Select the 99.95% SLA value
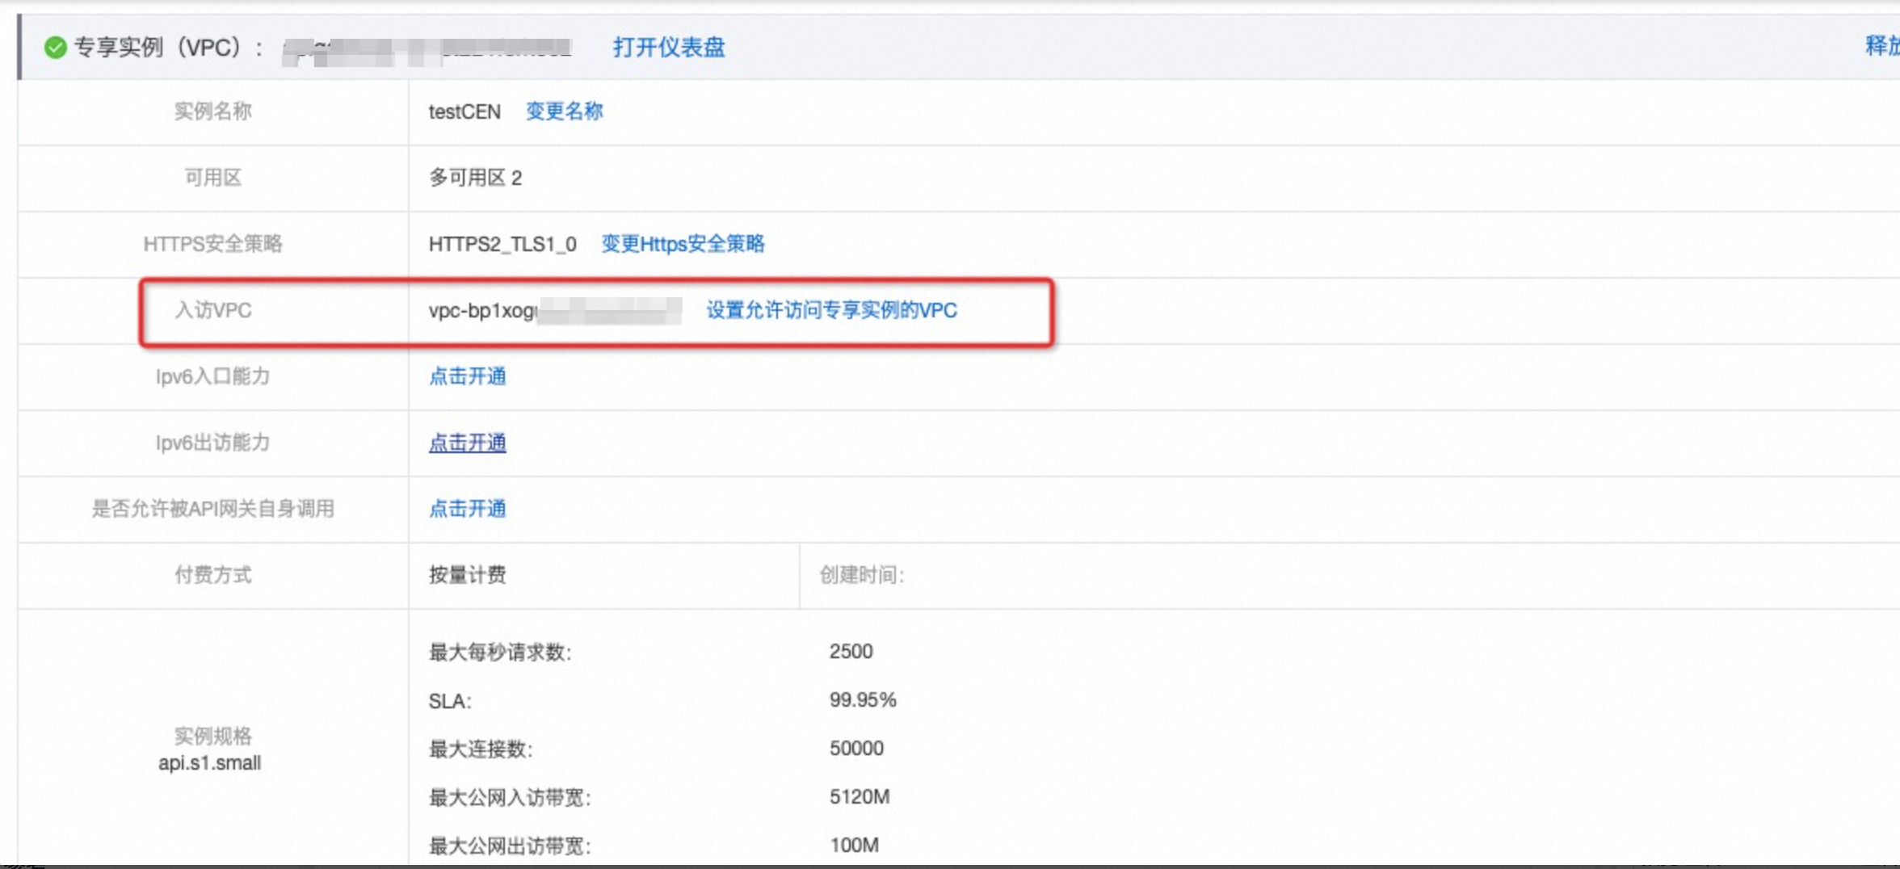The width and height of the screenshot is (1900, 869). (863, 699)
